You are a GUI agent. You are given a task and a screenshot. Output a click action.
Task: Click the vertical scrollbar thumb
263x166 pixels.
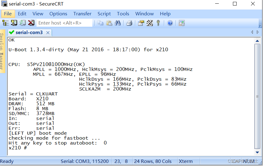tap(257, 96)
